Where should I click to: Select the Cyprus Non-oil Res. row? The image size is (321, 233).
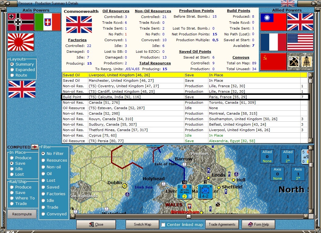click(x=184, y=135)
